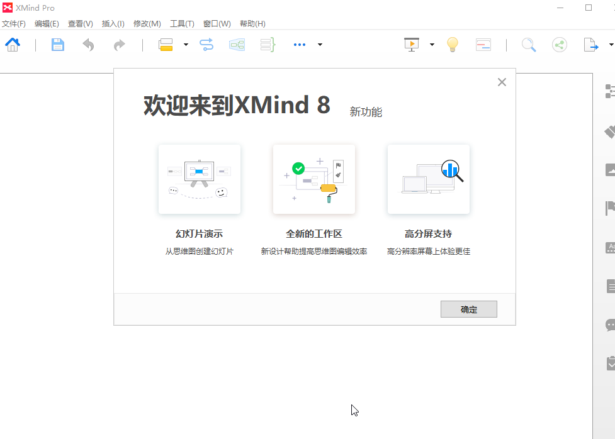Click the green Share icon

point(559,45)
